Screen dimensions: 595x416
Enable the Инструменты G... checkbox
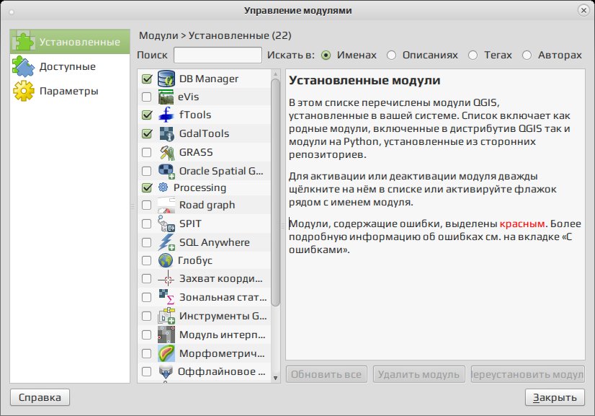click(x=146, y=316)
